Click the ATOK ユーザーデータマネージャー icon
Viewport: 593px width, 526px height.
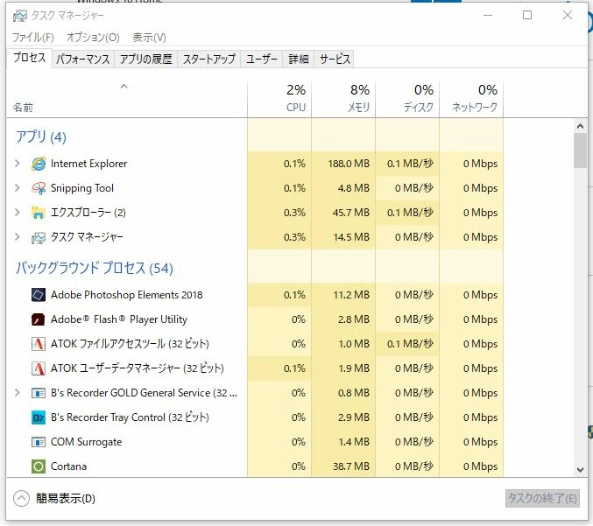[x=39, y=368]
